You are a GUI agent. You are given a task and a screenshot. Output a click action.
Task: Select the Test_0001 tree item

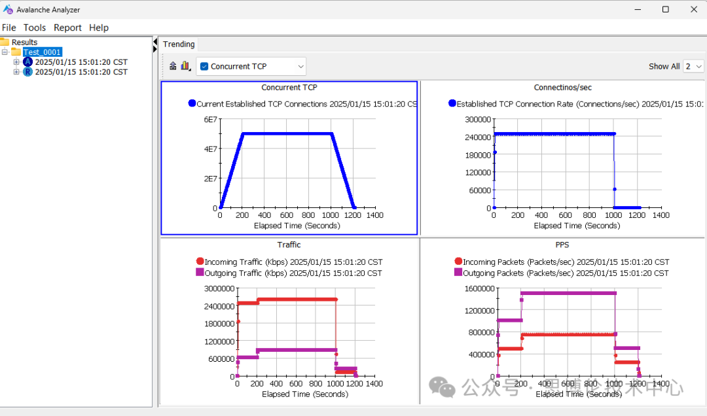pyautogui.click(x=43, y=52)
